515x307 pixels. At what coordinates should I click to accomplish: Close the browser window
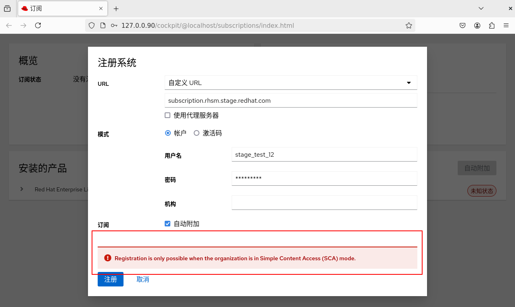click(x=510, y=8)
